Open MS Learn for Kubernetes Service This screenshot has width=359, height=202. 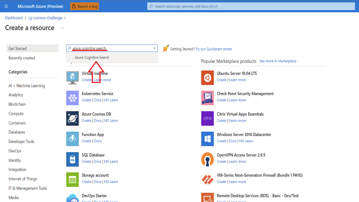coord(111,100)
